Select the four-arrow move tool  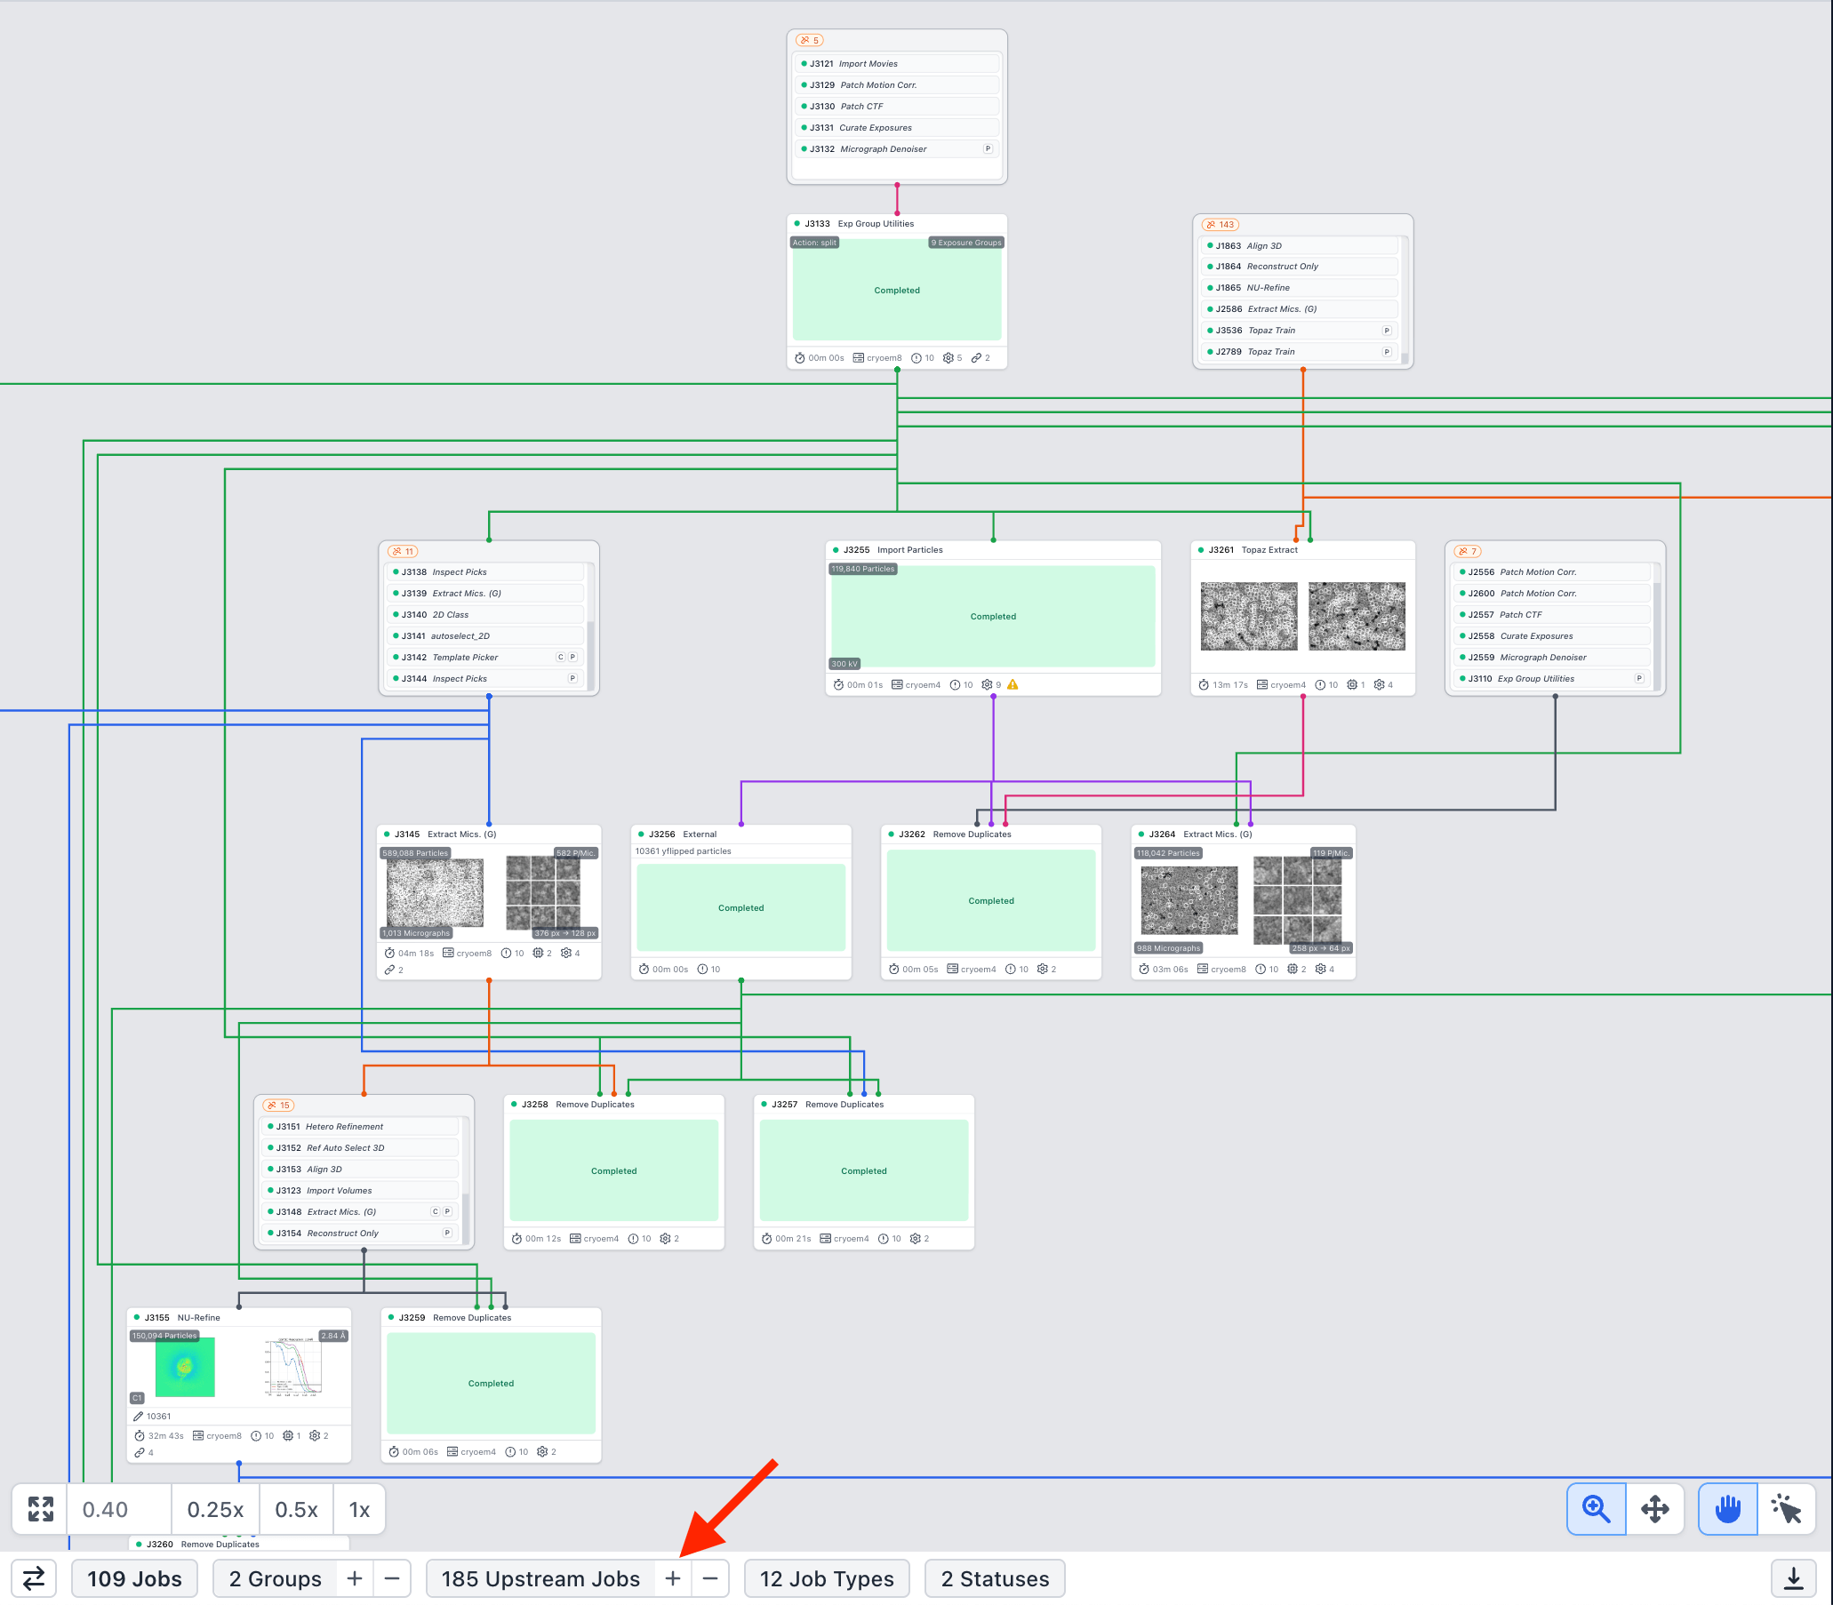(x=1653, y=1509)
